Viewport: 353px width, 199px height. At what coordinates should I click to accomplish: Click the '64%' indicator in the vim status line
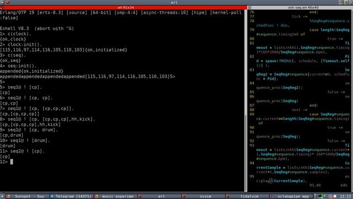(344, 185)
